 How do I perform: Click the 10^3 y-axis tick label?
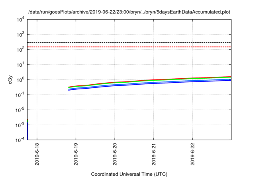point(20,34)
